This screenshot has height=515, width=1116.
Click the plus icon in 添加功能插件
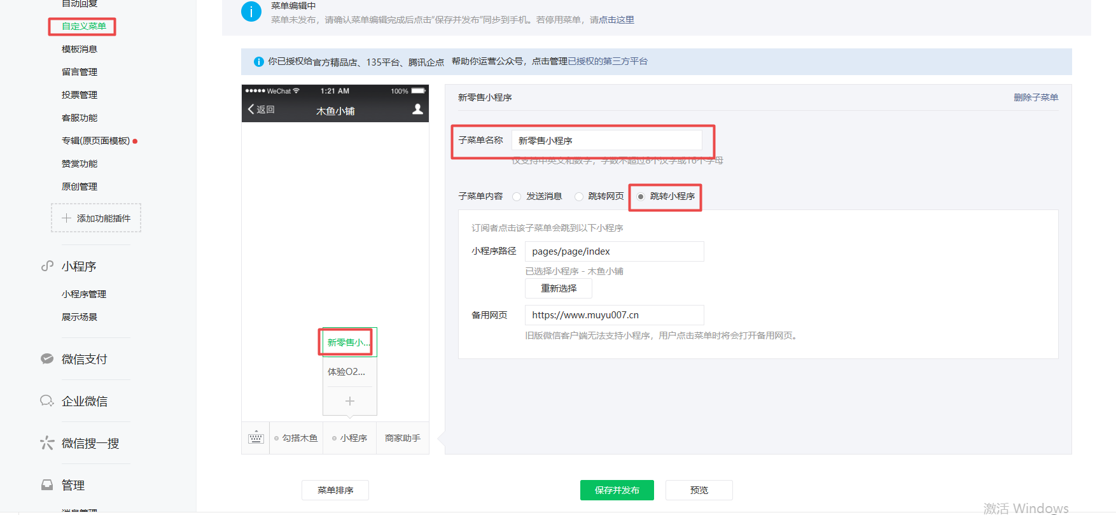[x=66, y=218]
